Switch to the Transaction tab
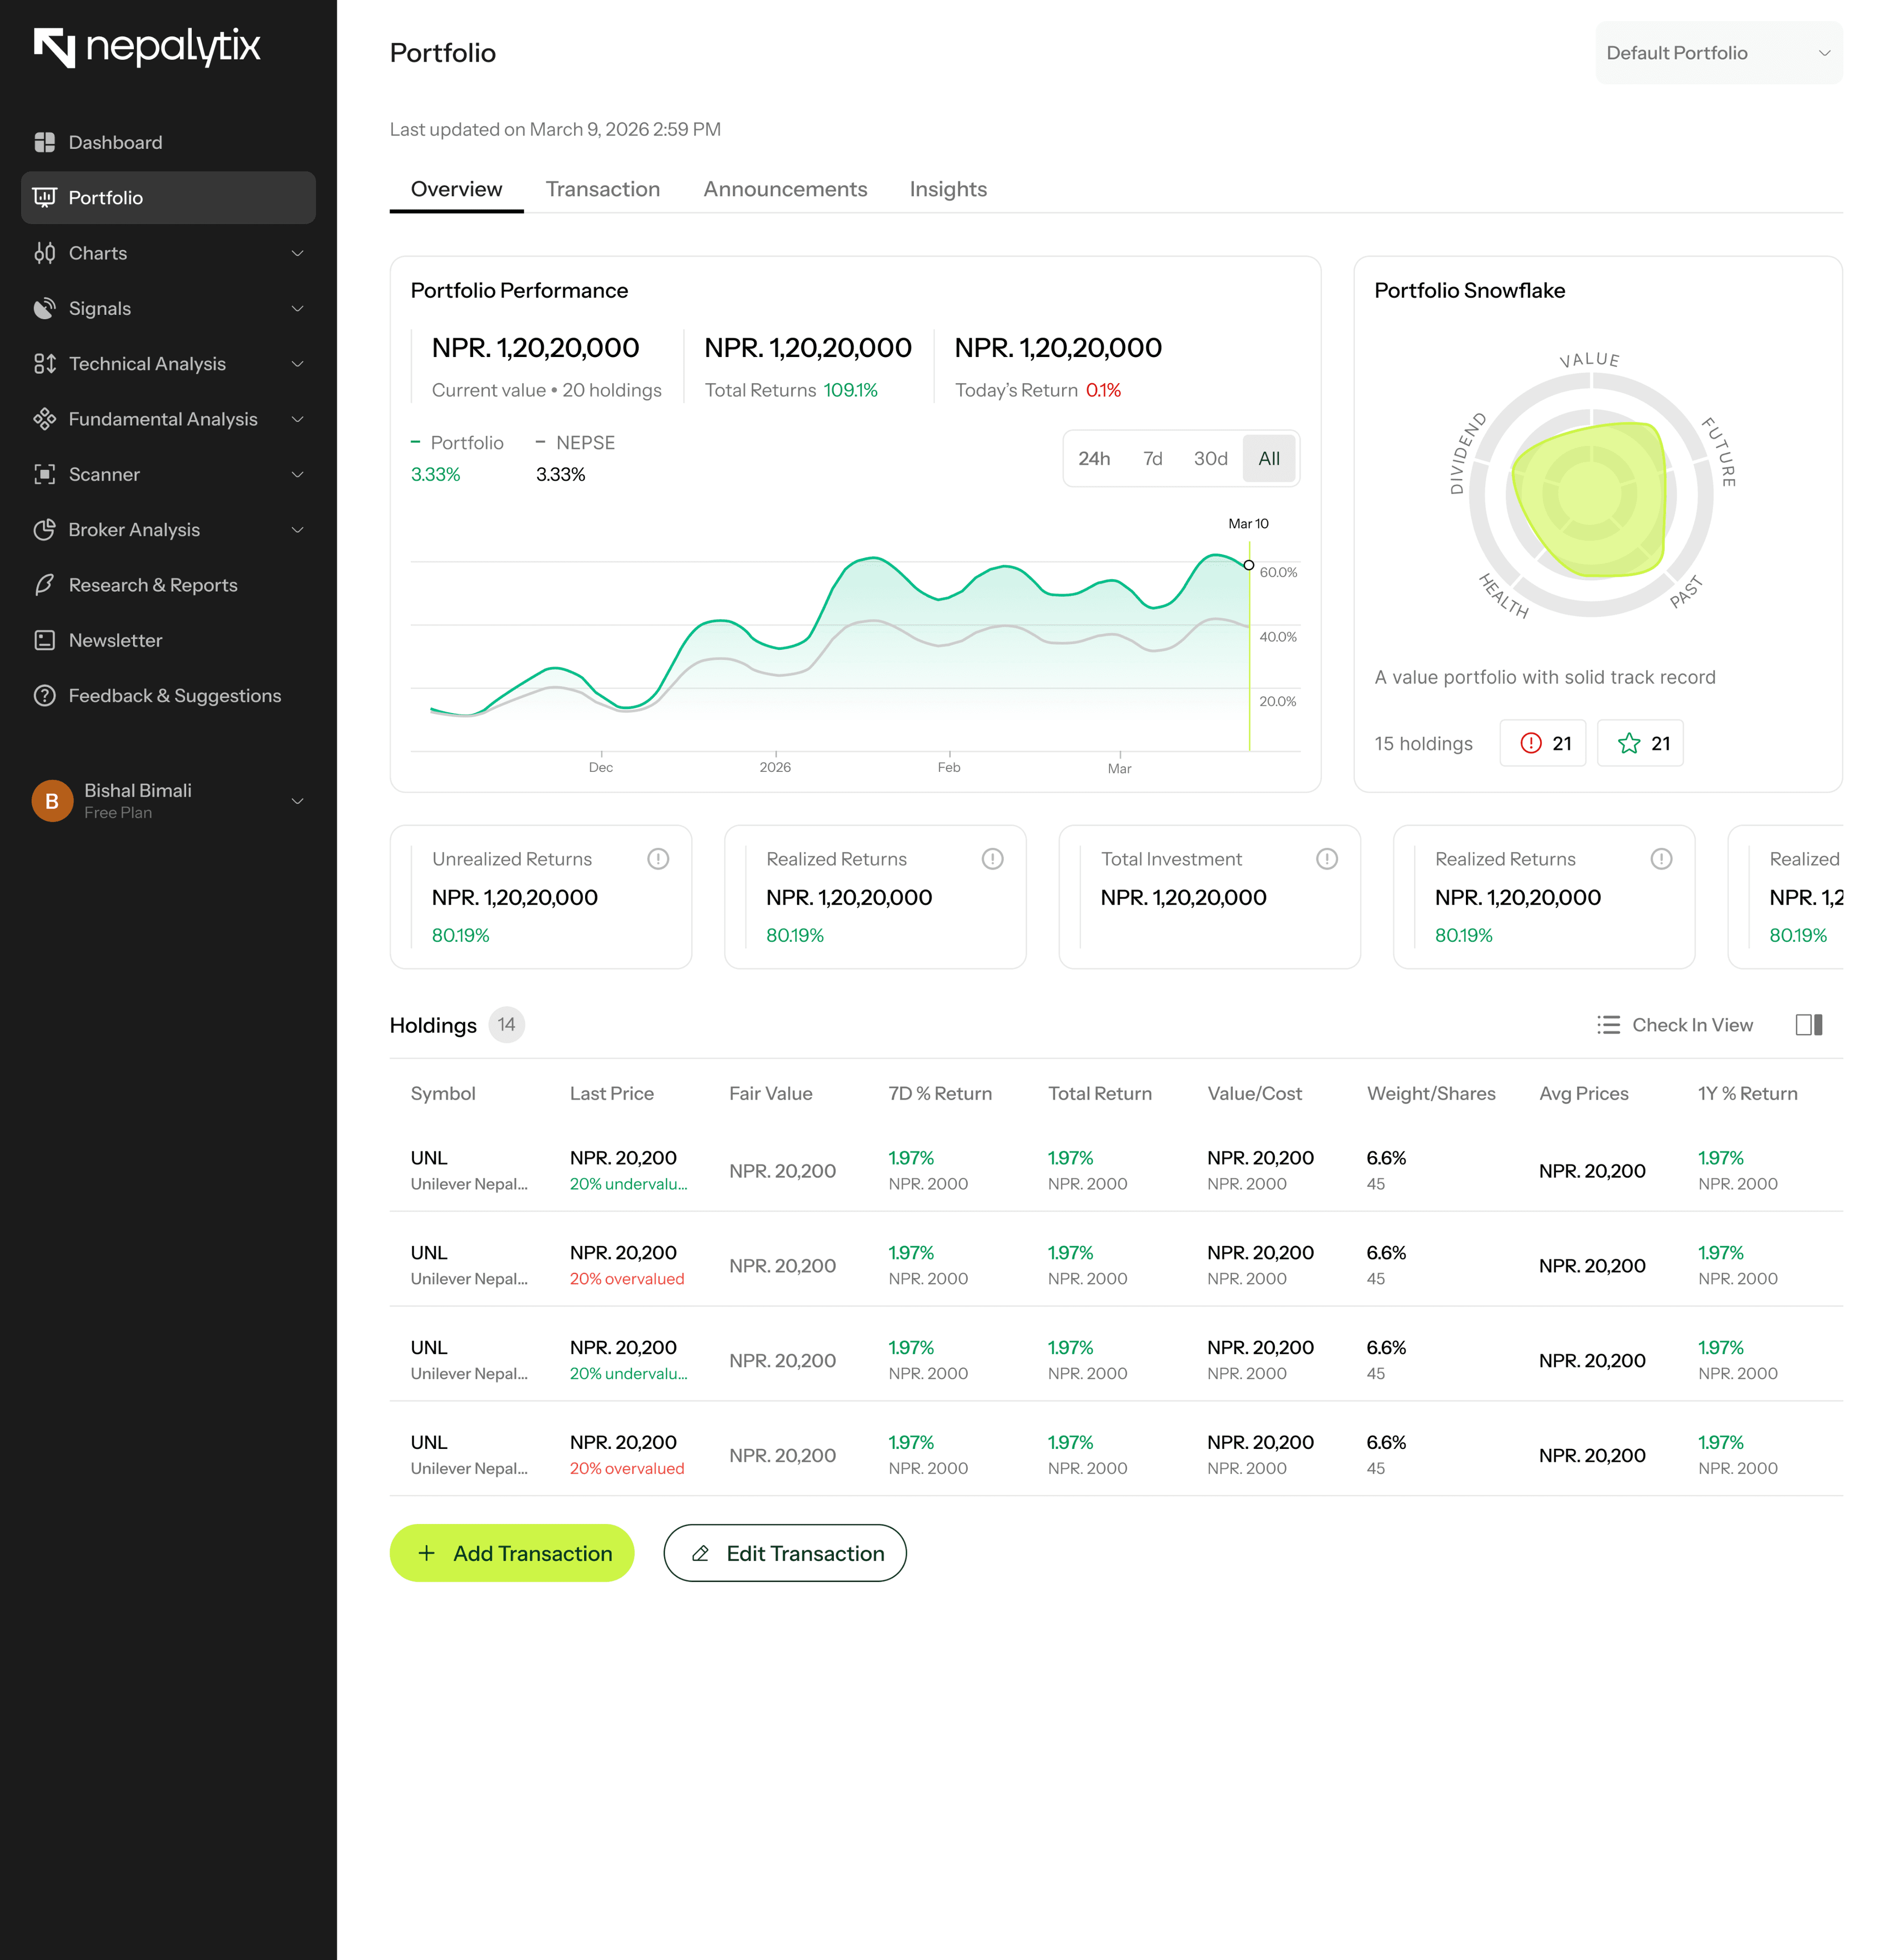Image resolution: width=1896 pixels, height=1960 pixels. pos(602,189)
